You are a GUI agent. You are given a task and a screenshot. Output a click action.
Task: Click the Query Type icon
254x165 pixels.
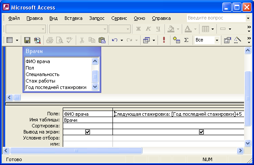146,40
